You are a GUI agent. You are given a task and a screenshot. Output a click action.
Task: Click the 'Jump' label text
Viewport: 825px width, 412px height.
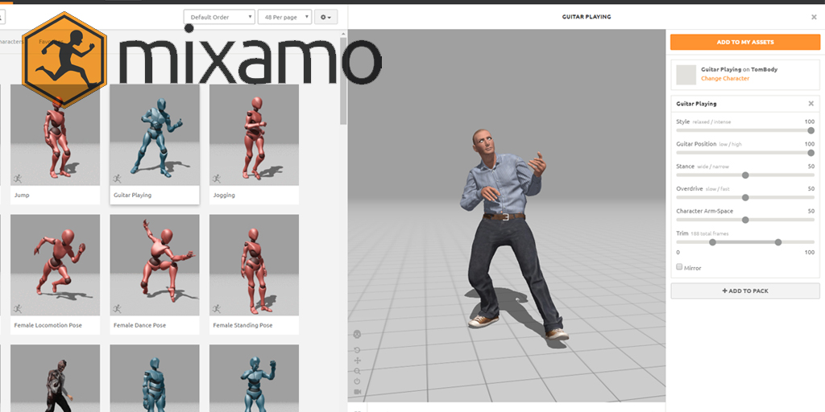pyautogui.click(x=22, y=195)
